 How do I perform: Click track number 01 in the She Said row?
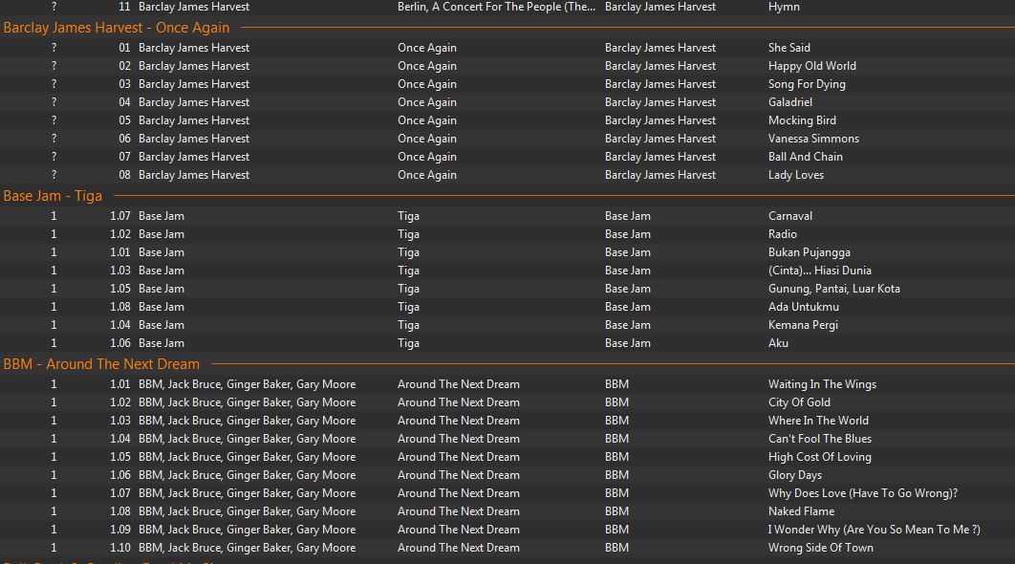pos(124,48)
